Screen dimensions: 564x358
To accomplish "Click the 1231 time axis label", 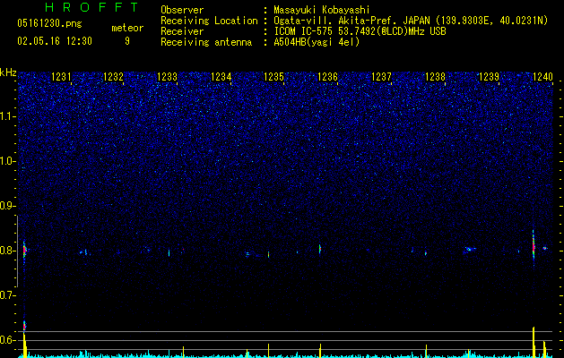I will [61, 77].
